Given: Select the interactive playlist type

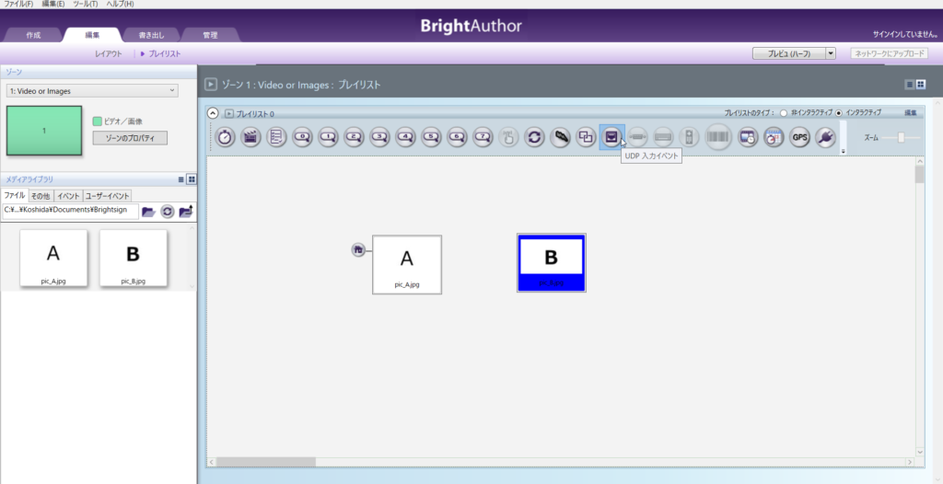Looking at the screenshot, I should point(838,112).
